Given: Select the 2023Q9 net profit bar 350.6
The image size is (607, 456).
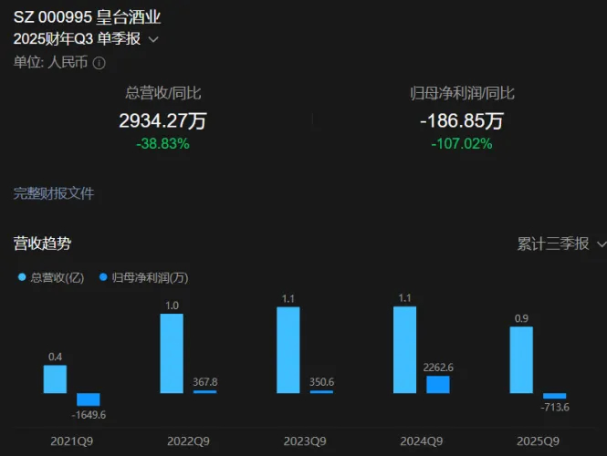Looking at the screenshot, I should pyautogui.click(x=321, y=392).
